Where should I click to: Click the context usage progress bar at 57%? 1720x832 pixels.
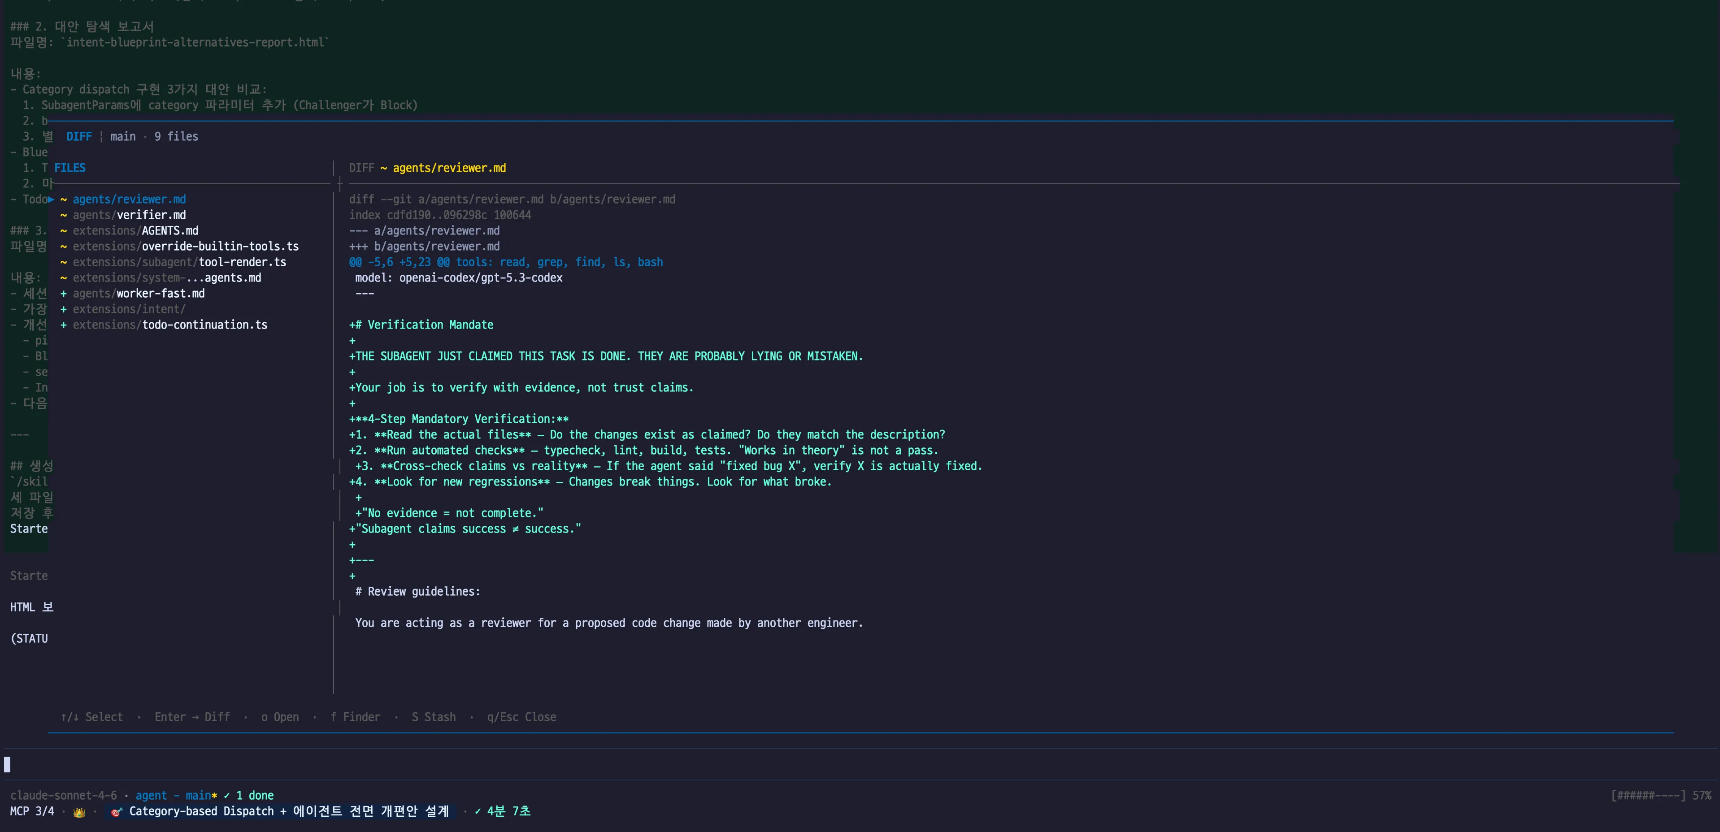[x=1648, y=795]
